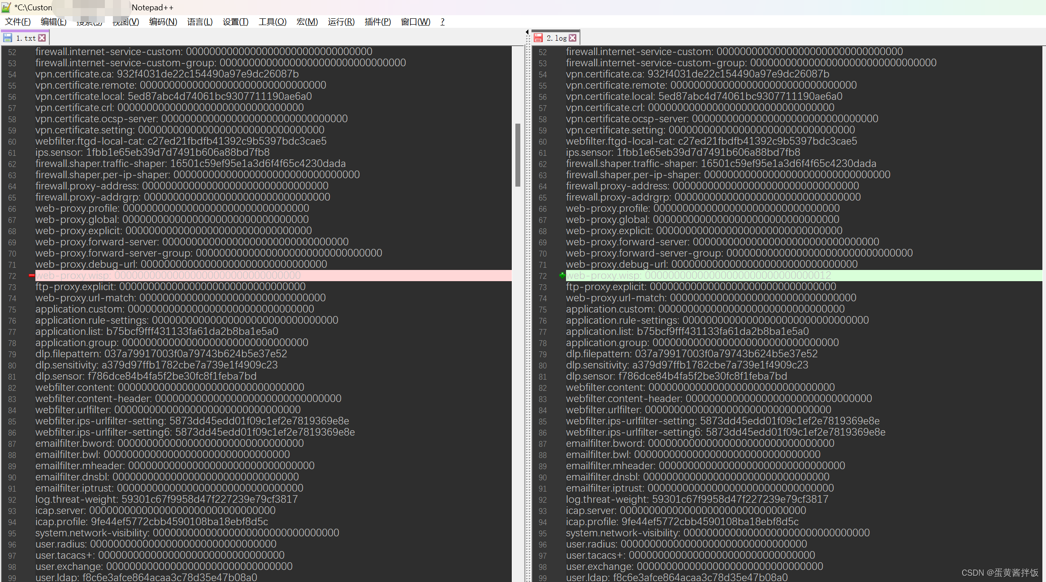Click ftp-proxy.explicit line in left pane
Viewport: 1046px width, 582px height.
point(171,287)
